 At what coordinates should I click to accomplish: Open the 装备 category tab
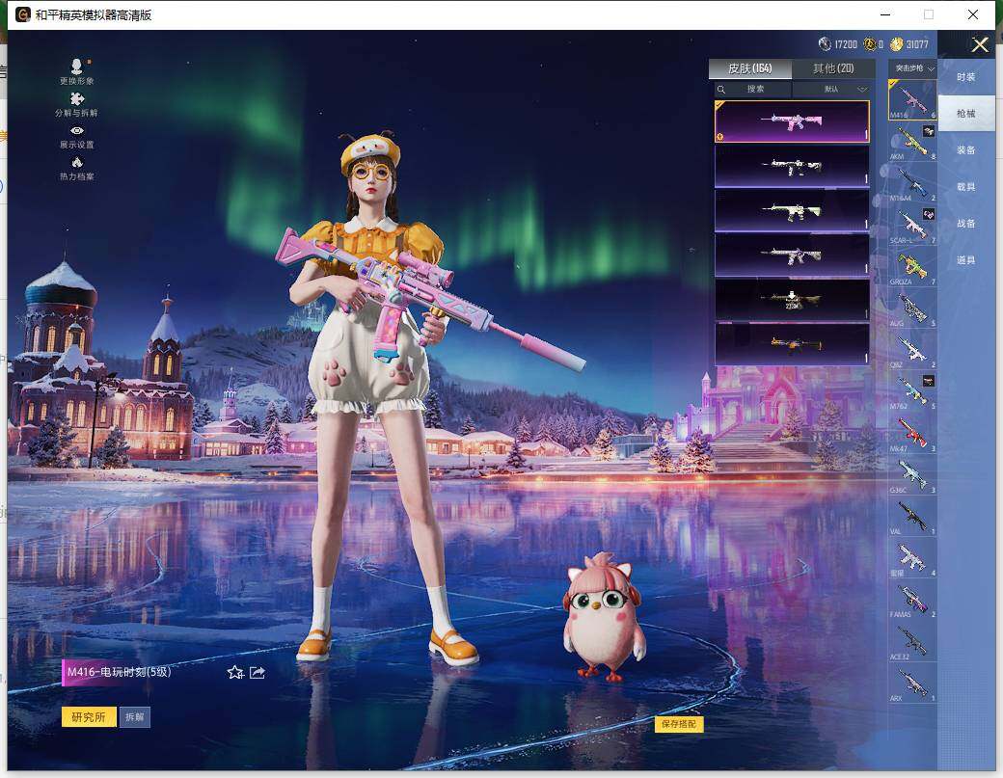966,150
